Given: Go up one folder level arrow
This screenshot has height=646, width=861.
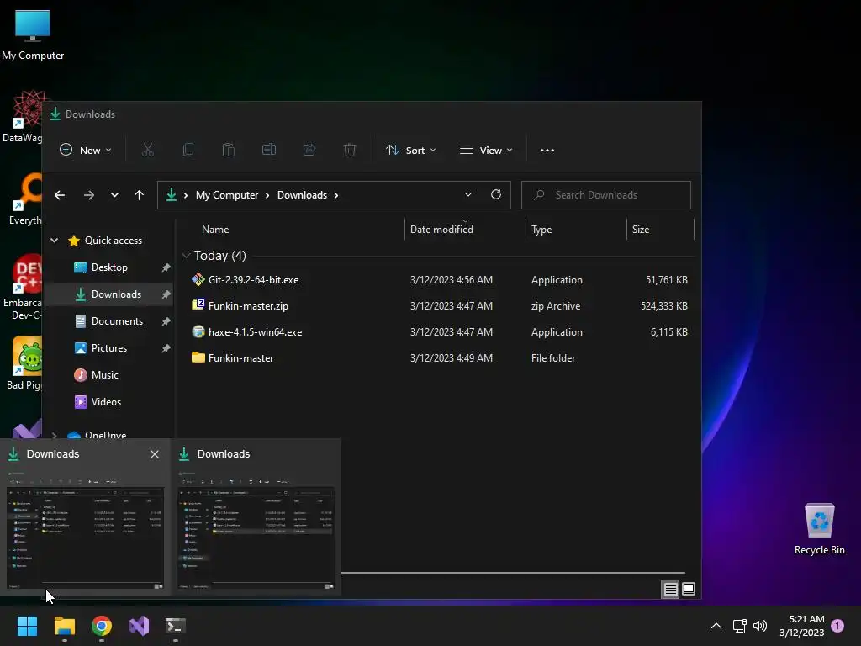Looking at the screenshot, I should pos(139,195).
